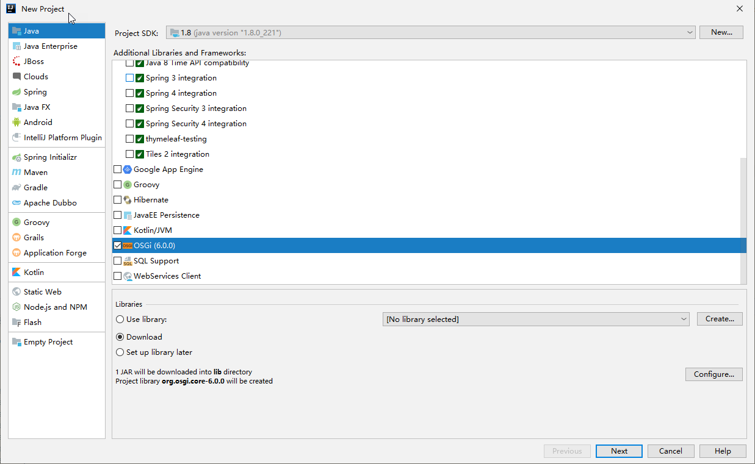This screenshot has width=755, height=464.
Task: Tick the Groovy framework checkbox
Action: (117, 185)
